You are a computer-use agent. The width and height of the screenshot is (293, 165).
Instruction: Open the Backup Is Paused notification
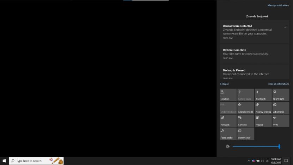tap(255, 72)
